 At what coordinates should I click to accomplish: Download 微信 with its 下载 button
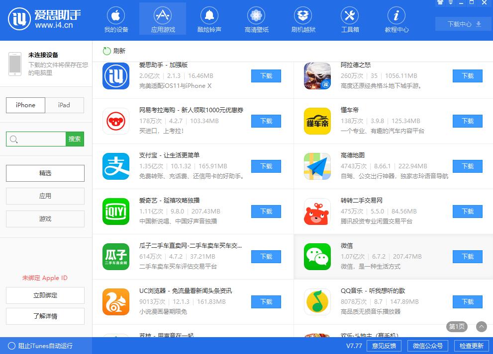click(468, 257)
